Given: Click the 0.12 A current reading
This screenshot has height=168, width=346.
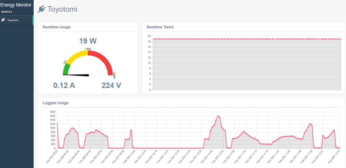Looking at the screenshot, I should click(64, 85).
